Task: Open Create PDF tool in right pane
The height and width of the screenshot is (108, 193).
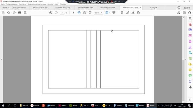Action: point(190,24)
